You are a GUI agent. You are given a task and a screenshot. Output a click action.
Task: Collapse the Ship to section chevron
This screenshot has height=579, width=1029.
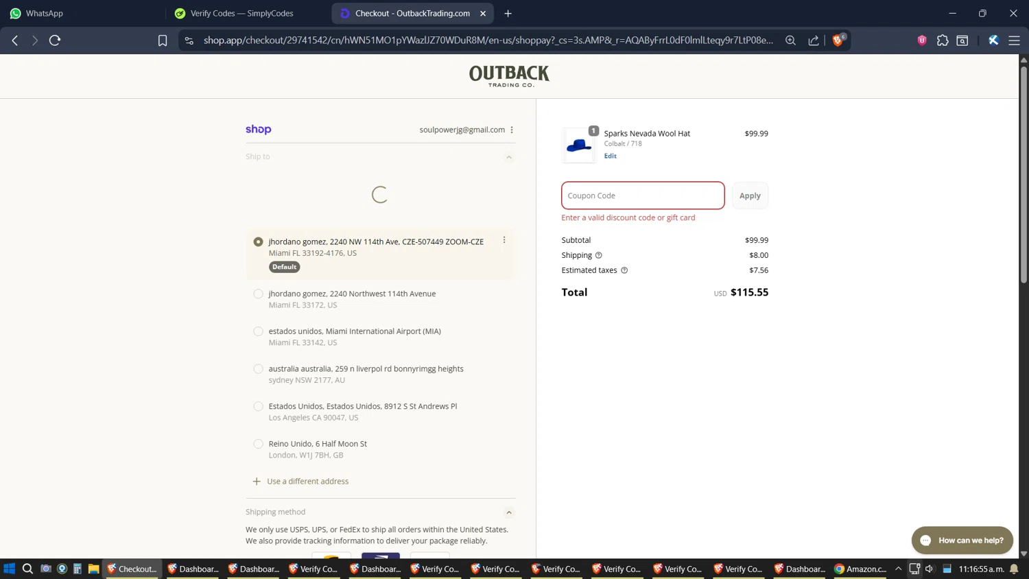pos(509,157)
